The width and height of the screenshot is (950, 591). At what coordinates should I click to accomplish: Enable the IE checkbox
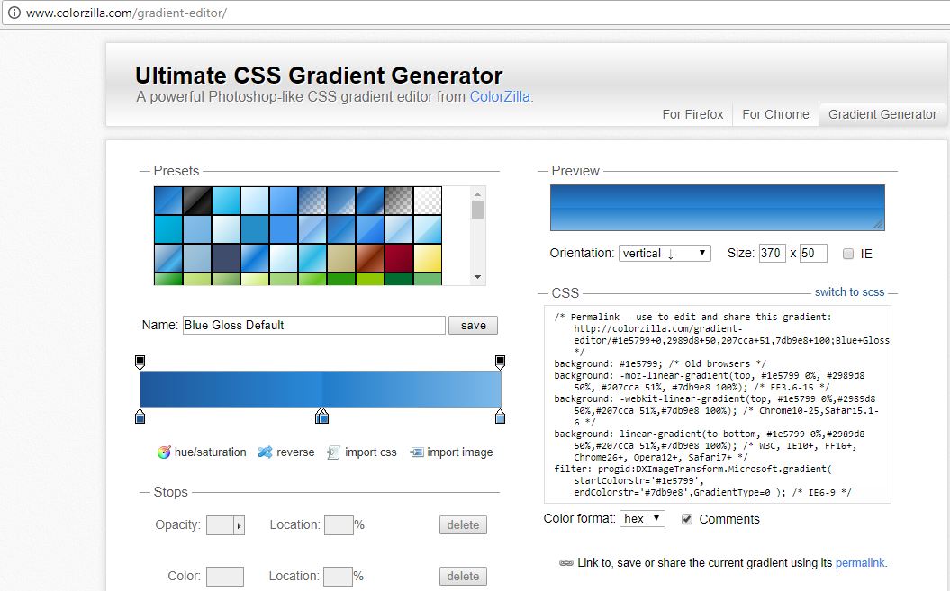(x=848, y=254)
